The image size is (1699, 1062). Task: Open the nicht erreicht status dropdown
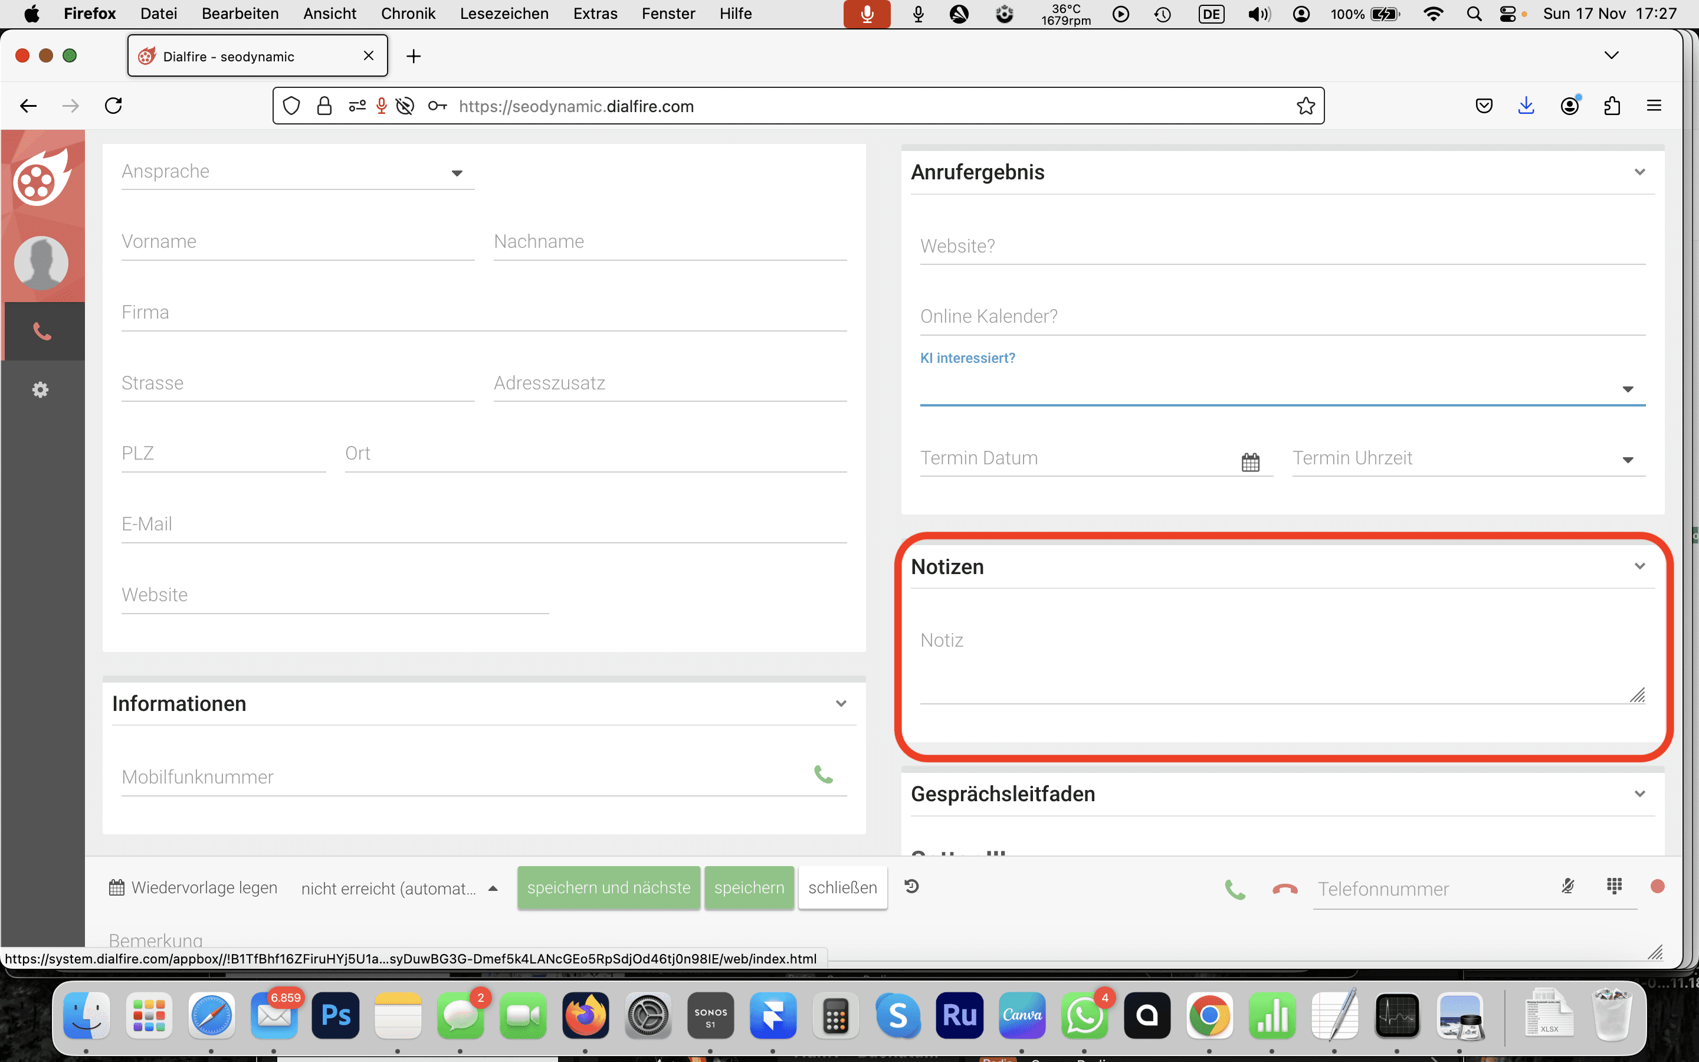click(398, 889)
